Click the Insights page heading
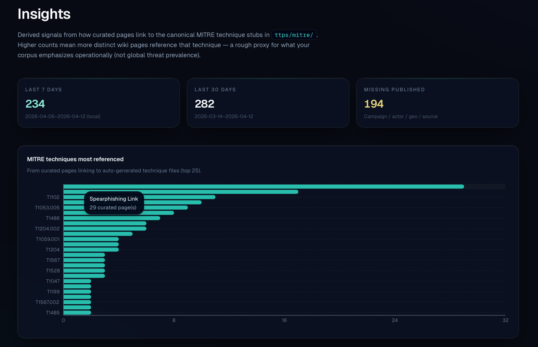The width and height of the screenshot is (538, 347). [x=44, y=14]
